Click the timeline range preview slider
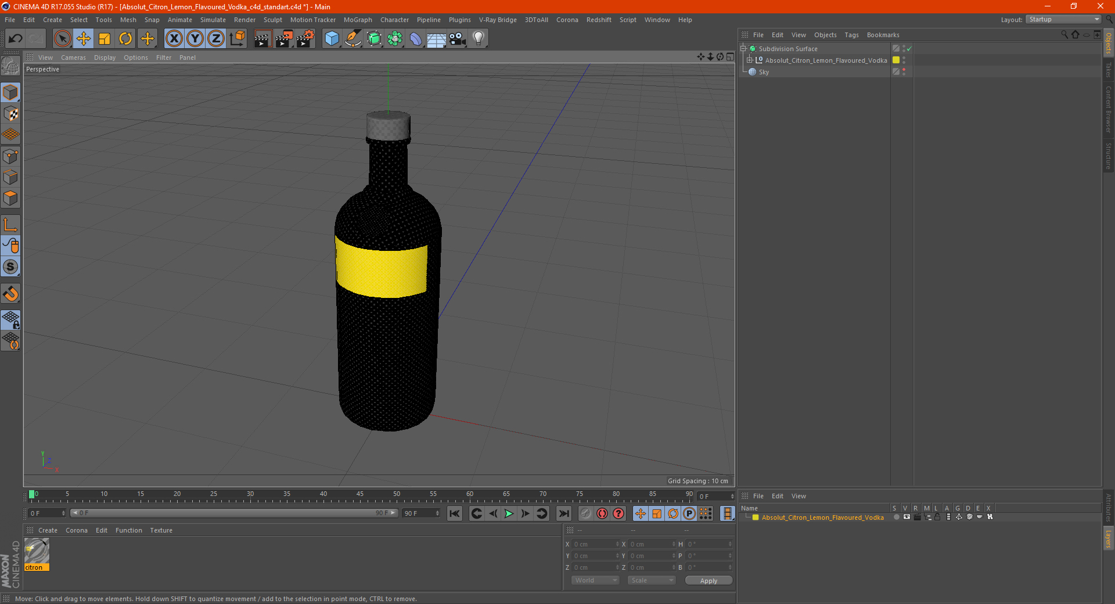 [x=233, y=513]
